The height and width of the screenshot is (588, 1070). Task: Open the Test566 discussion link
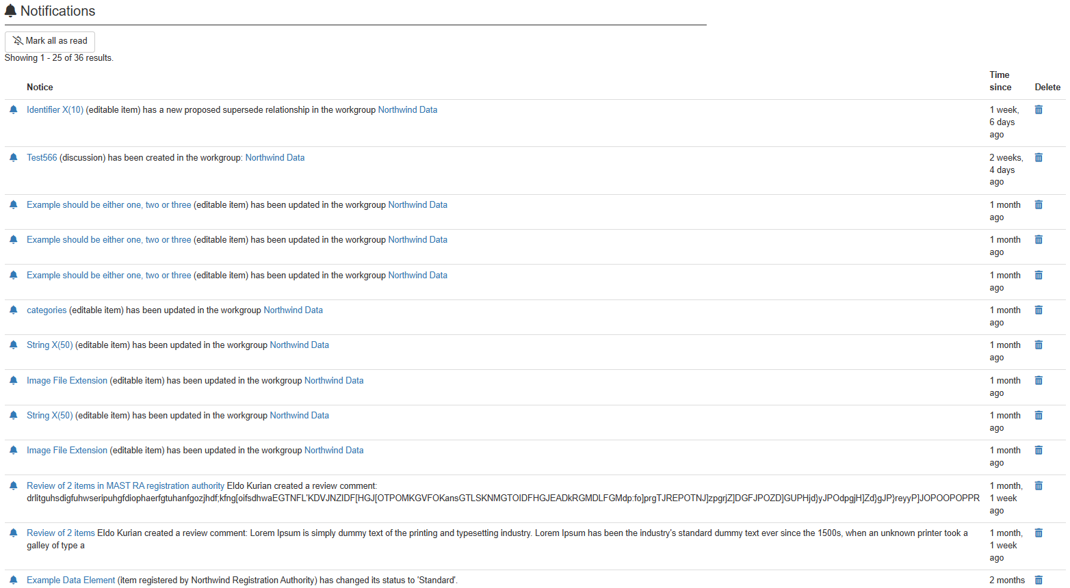pyautogui.click(x=42, y=158)
